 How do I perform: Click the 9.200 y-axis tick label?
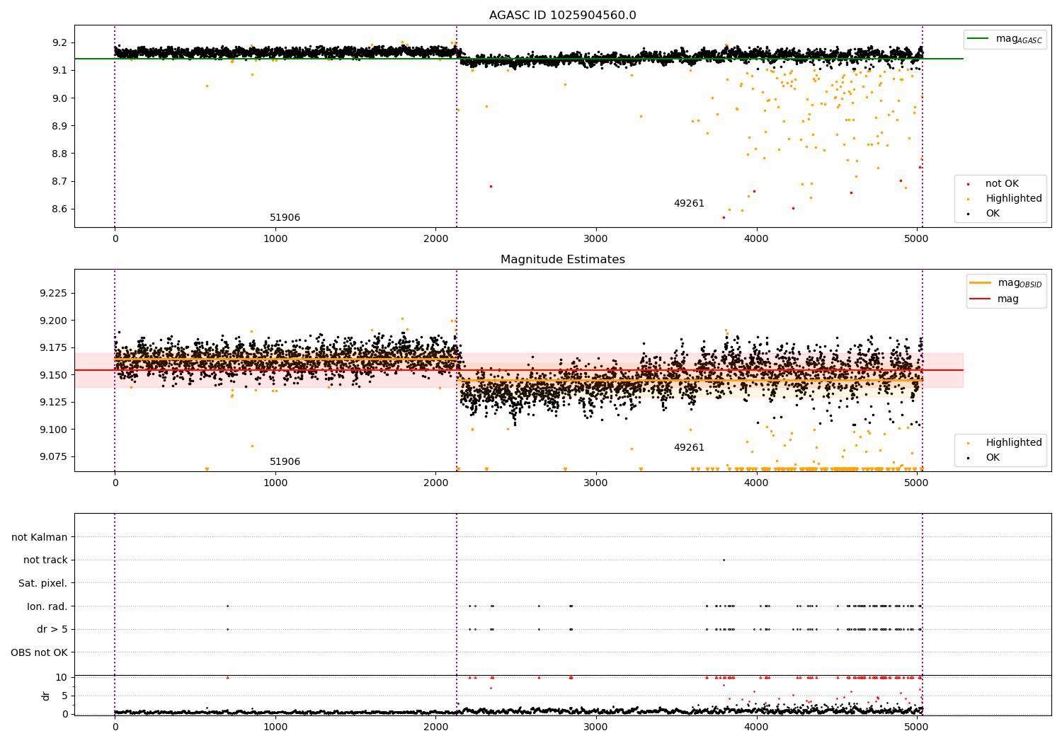53,321
